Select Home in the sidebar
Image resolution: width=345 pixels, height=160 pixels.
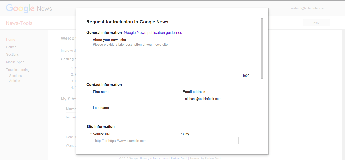point(10,39)
